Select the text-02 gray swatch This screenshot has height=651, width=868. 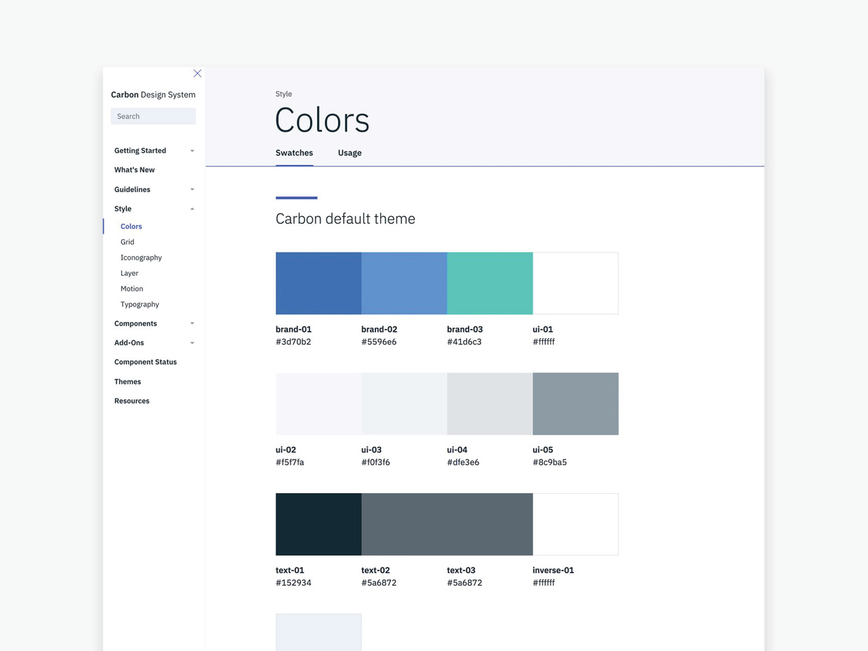point(404,524)
